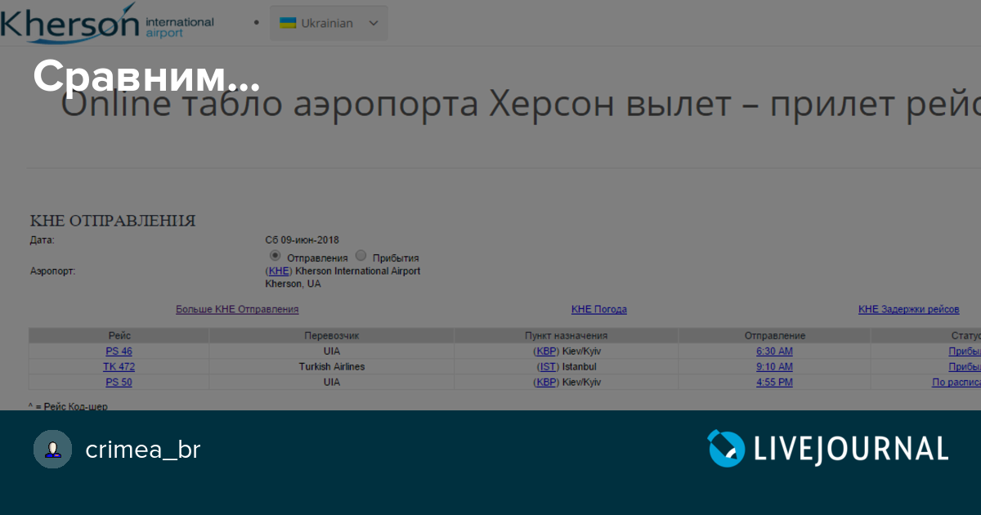Select the Отправления radio button
The height and width of the screenshot is (515, 981).
coord(275,256)
